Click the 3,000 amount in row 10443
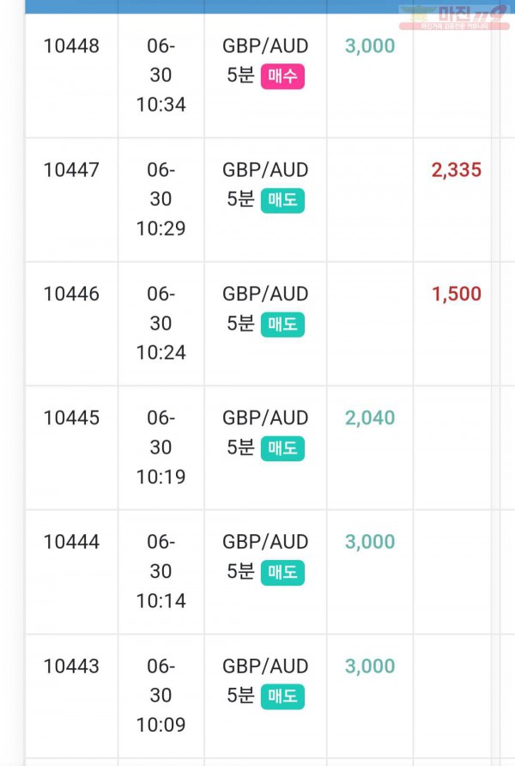 [370, 666]
